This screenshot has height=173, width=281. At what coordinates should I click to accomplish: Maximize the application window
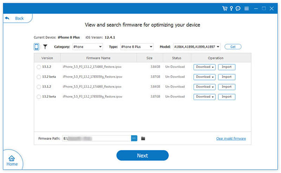(x=264, y=8)
